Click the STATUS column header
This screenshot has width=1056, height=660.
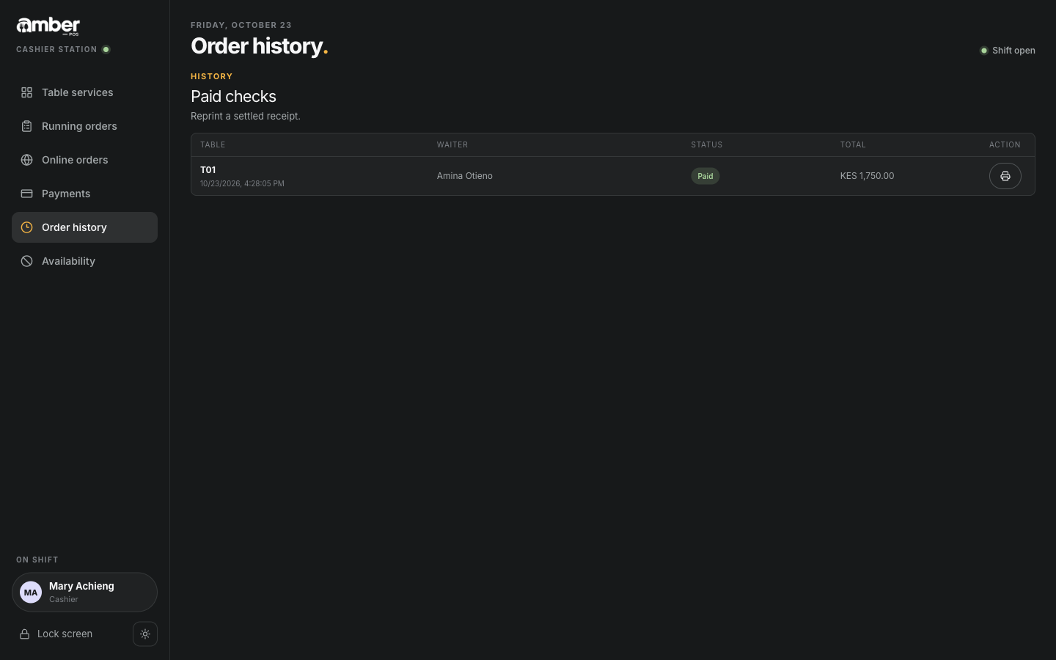point(707,145)
